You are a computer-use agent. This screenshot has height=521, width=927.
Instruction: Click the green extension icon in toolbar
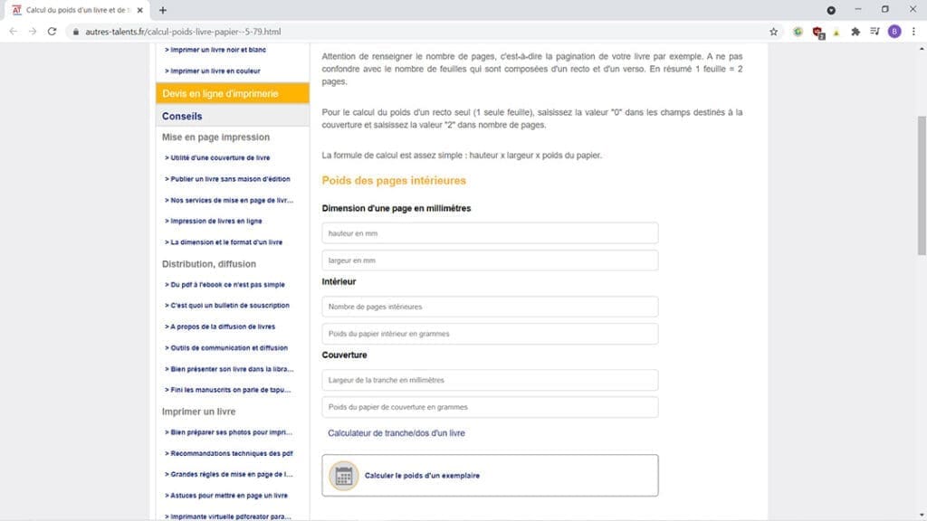(x=798, y=32)
